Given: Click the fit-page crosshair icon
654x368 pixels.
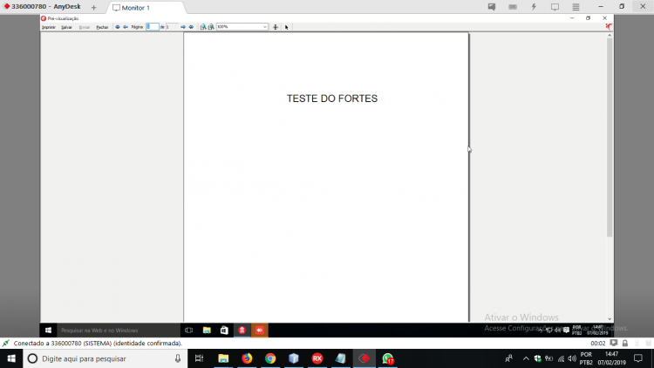Looking at the screenshot, I should click(x=276, y=27).
